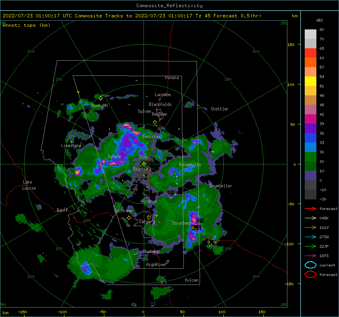Click the yellow diamond marker below Cochrane
Viewport: 339px width, 317px height.
coord(129,218)
